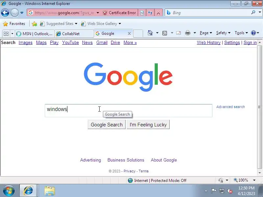Click the RSS Feeds icon

pos(165,33)
